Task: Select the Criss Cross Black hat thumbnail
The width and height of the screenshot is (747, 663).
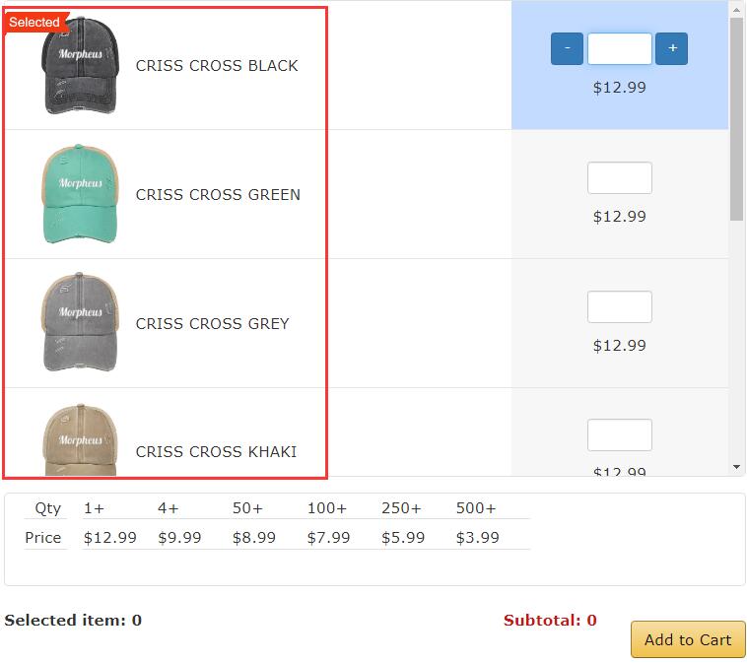Action: coord(80,65)
